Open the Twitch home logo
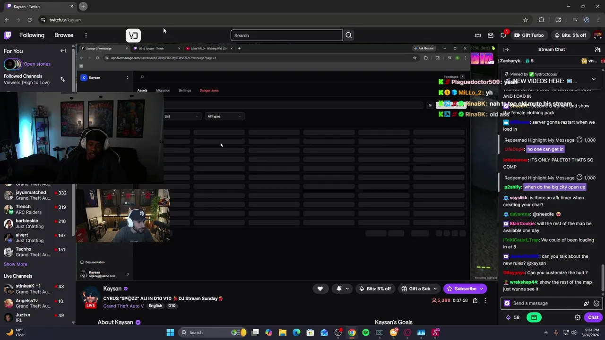Viewport: 605px width, 340px height. click(8, 35)
